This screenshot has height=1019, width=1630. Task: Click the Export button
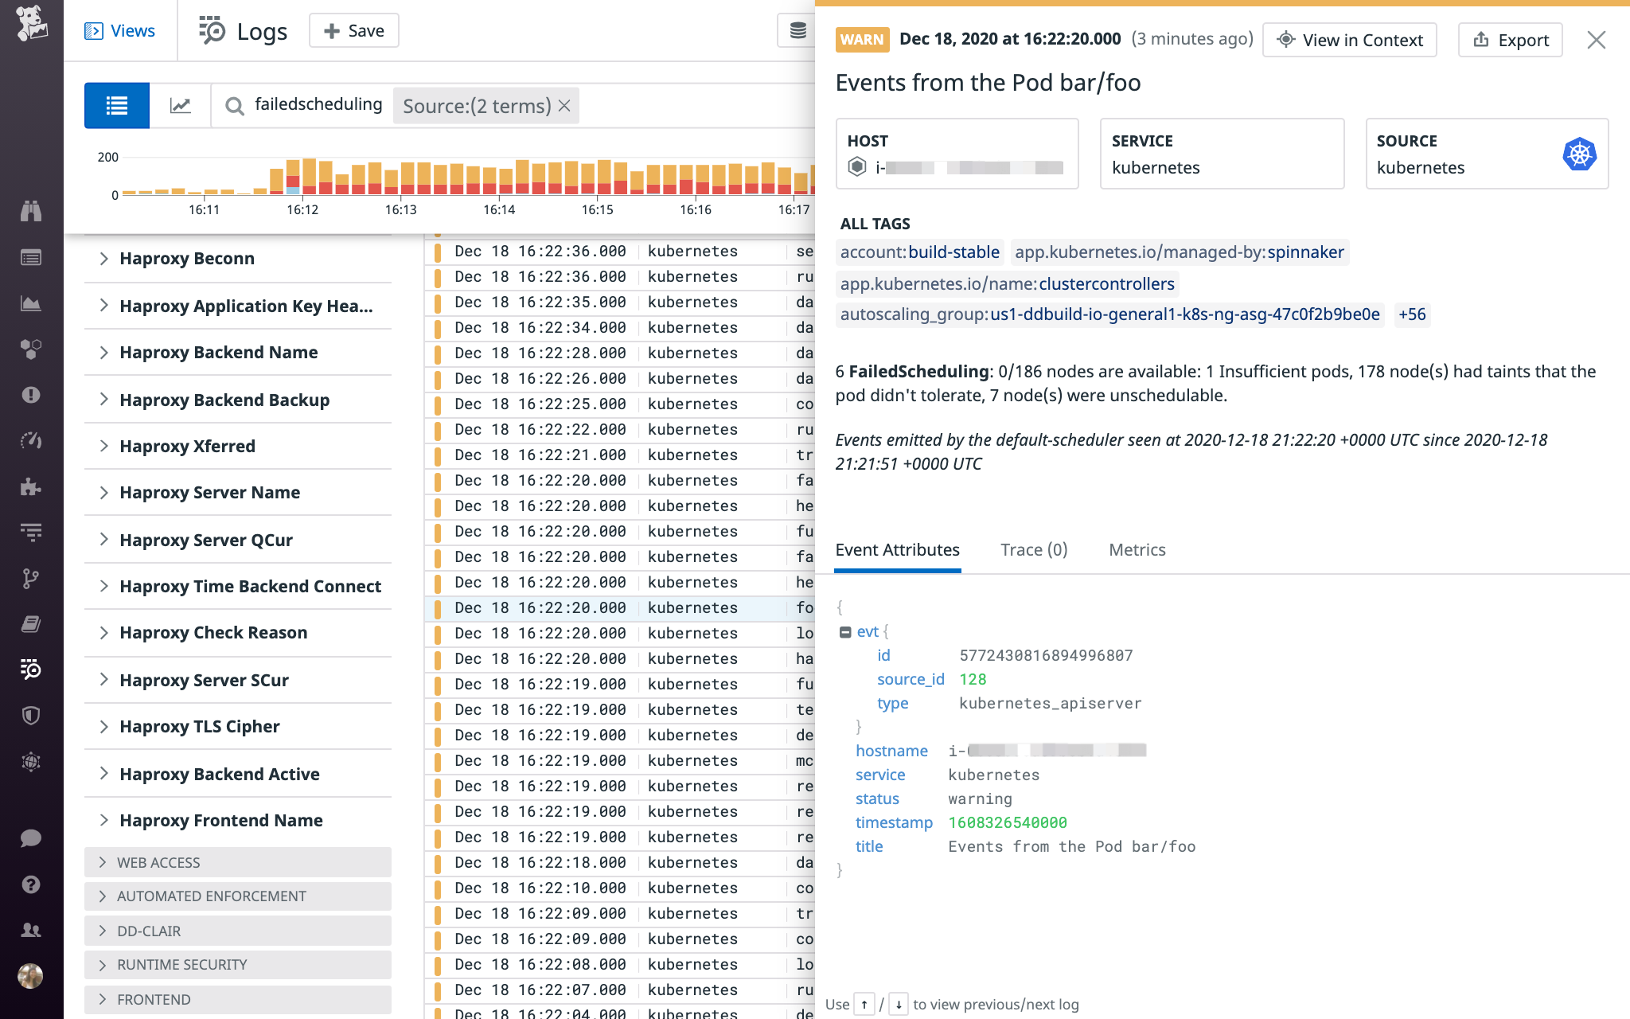tap(1510, 39)
